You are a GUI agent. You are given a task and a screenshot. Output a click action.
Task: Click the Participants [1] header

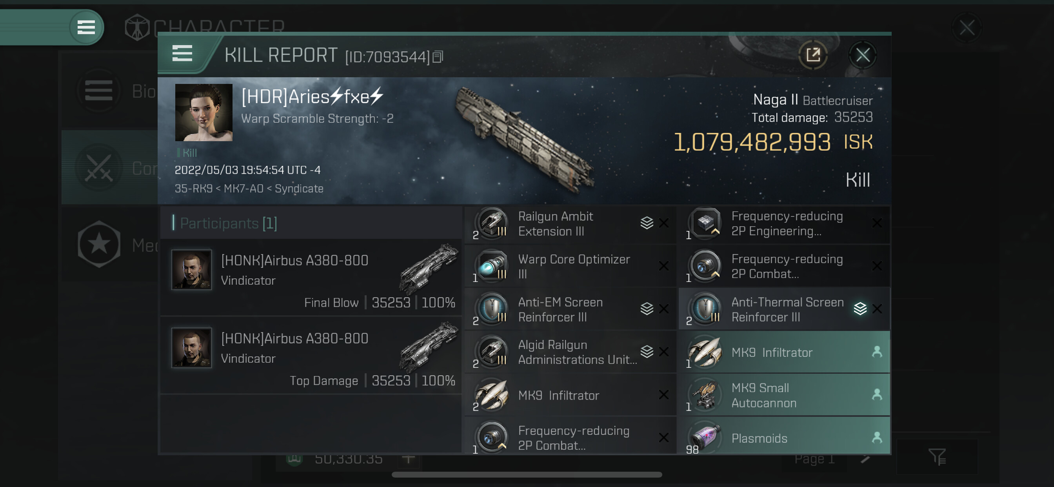click(228, 224)
